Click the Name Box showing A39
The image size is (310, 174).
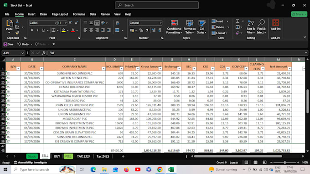13,53
